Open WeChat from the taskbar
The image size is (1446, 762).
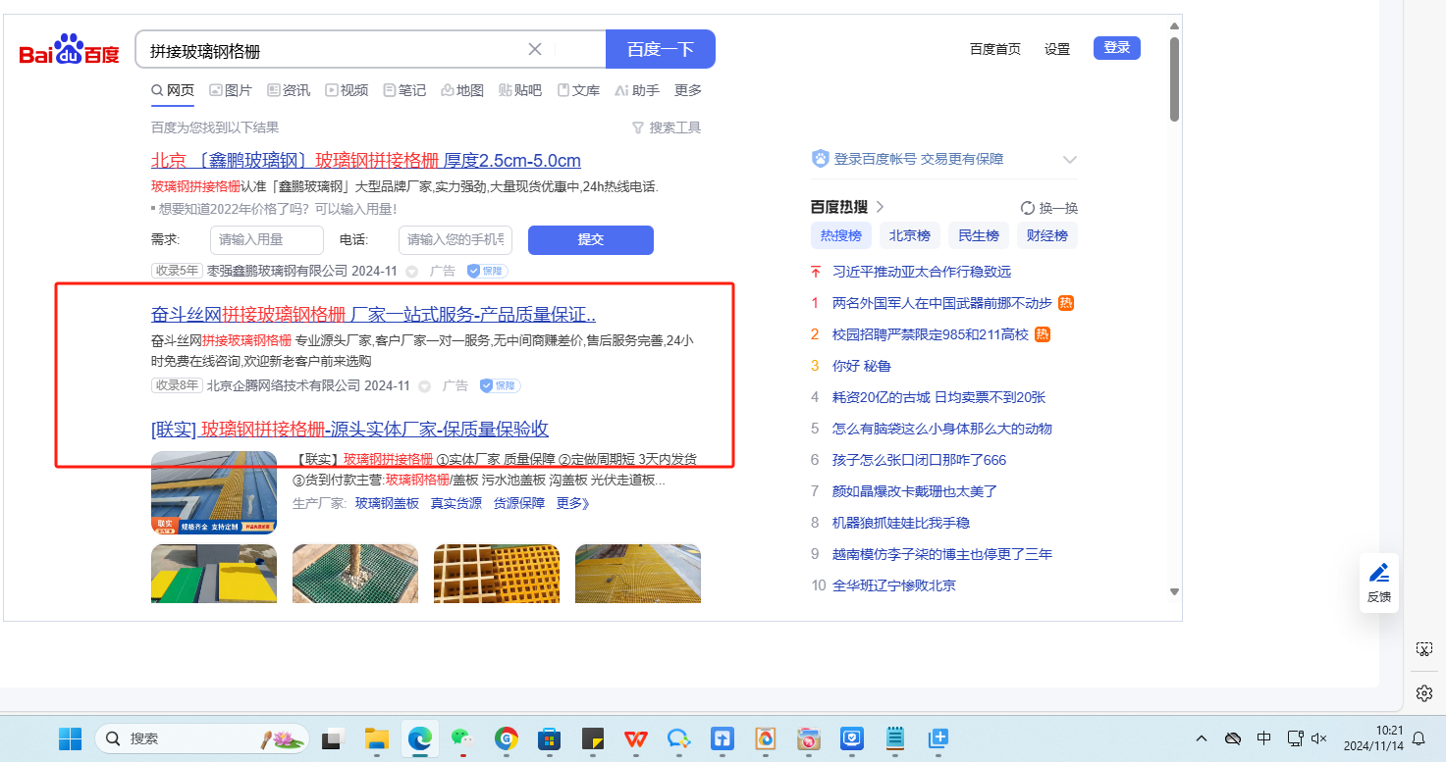[462, 738]
